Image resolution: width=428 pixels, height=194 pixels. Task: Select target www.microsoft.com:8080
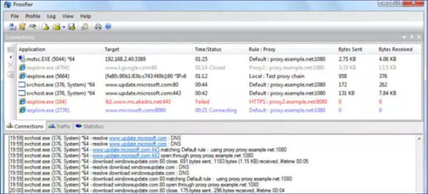[135, 111]
